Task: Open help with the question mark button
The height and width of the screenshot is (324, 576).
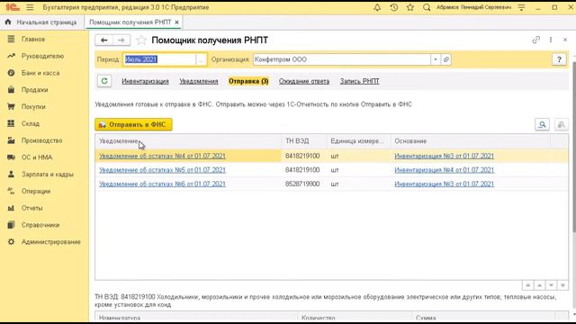Action: pyautogui.click(x=559, y=59)
